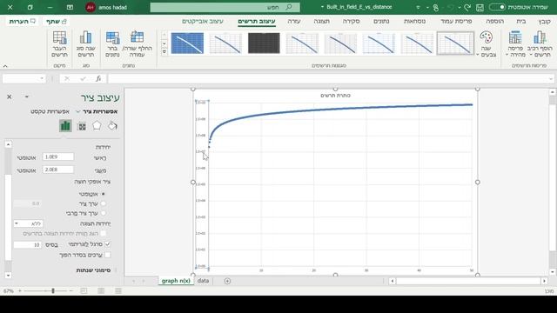Customize Quick Access Toolbar dropdown
Viewport: 557px width, 313px height.
(418, 7)
